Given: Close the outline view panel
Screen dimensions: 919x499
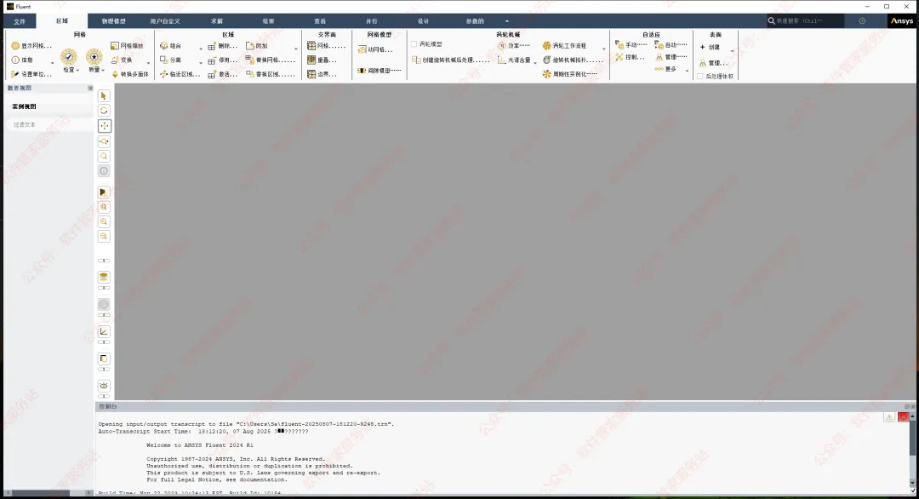Looking at the screenshot, I should click(90, 88).
